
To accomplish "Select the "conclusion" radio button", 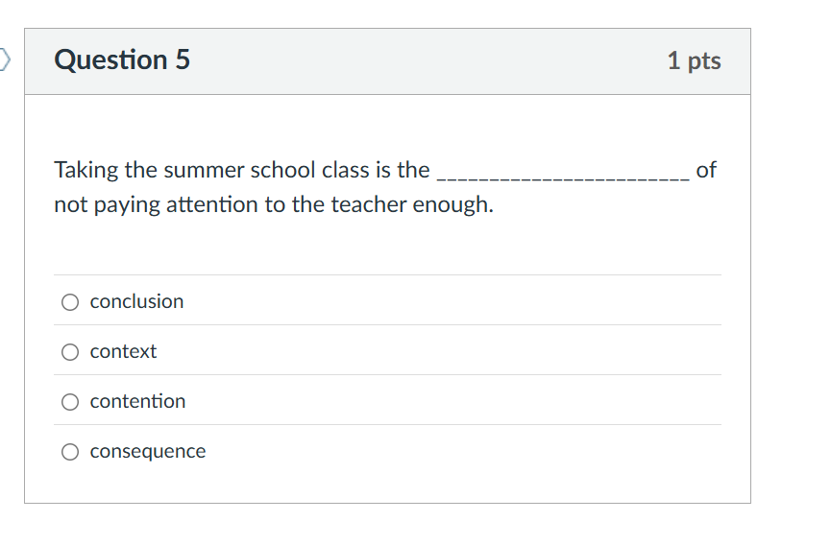I will click(70, 302).
